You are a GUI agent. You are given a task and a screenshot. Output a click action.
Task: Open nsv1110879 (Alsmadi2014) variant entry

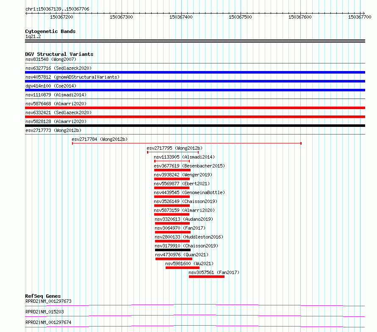tap(56, 95)
